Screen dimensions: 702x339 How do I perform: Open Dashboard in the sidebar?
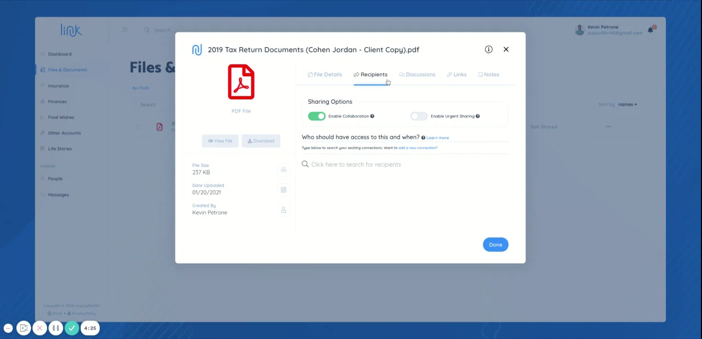coord(60,54)
